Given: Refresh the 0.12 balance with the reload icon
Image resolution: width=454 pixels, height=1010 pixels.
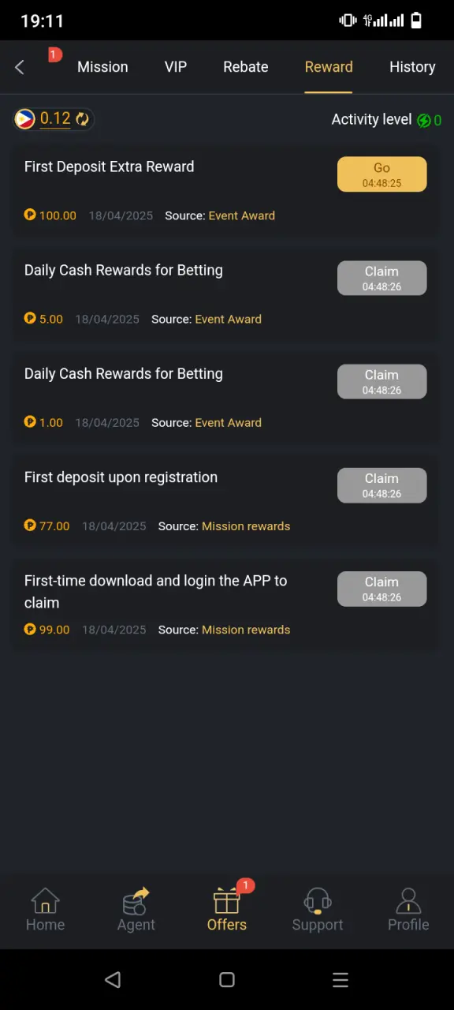Looking at the screenshot, I should (x=83, y=119).
